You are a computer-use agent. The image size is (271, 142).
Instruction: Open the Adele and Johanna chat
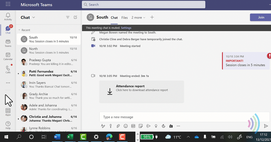[x=49, y=107]
